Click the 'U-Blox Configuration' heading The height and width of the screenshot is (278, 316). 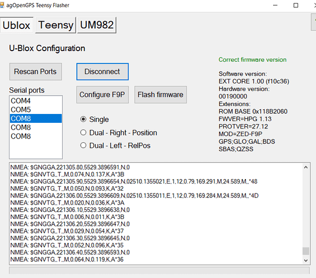click(47, 48)
